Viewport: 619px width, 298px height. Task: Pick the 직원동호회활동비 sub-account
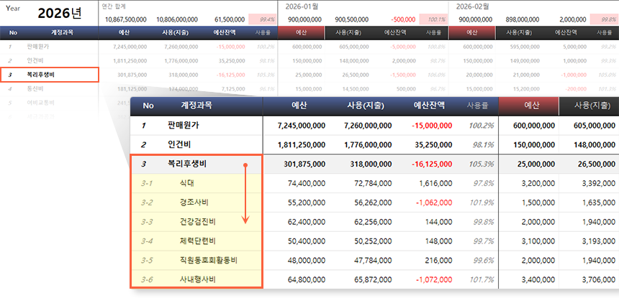tap(209, 260)
